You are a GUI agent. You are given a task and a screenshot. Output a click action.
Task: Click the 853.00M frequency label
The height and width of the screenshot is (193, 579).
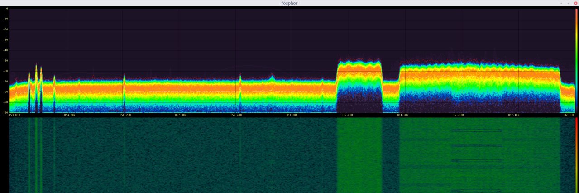point(14,115)
